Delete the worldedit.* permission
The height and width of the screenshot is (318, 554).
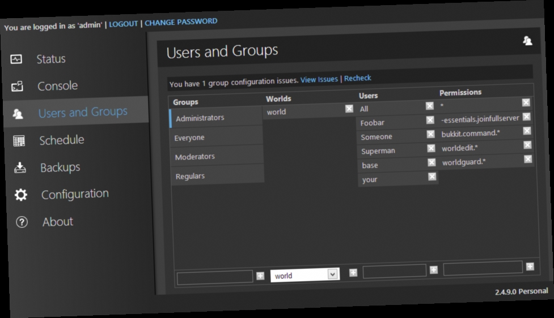click(x=527, y=145)
